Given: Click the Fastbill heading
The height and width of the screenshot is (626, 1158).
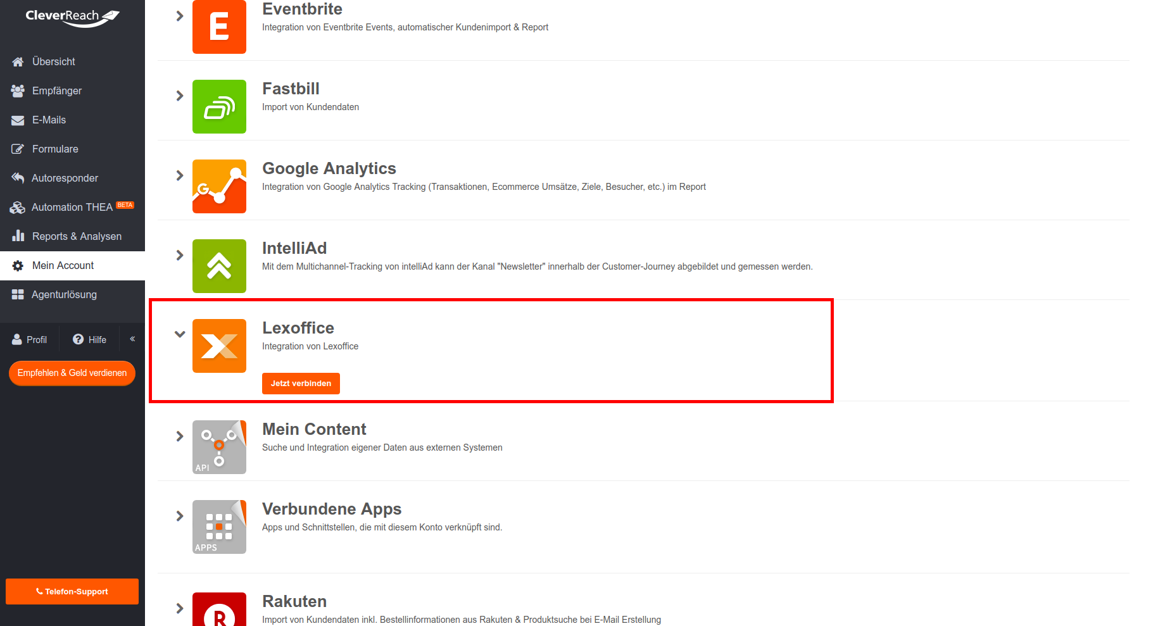Looking at the screenshot, I should click(291, 89).
